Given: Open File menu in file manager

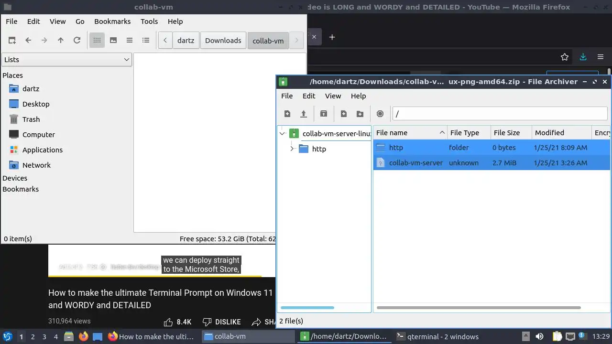Looking at the screenshot, I should tap(11, 21).
